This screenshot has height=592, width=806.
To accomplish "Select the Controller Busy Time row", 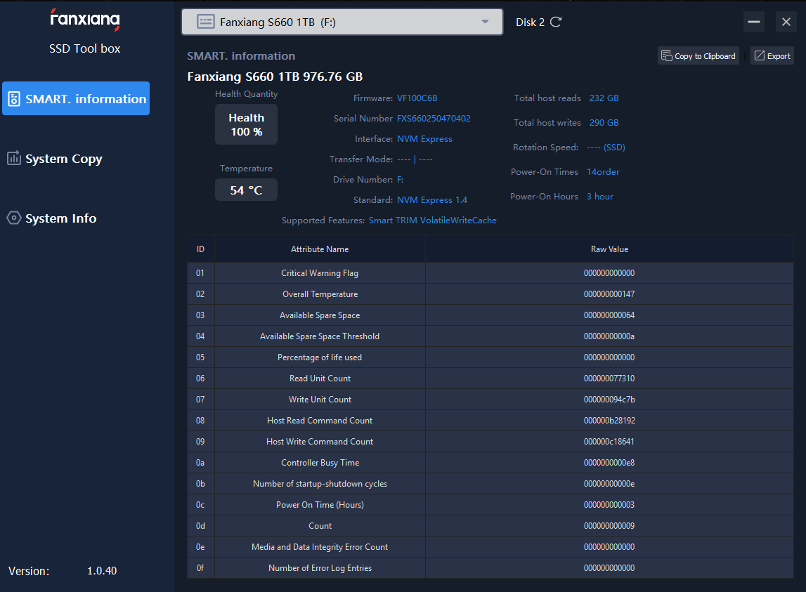I will (x=490, y=463).
